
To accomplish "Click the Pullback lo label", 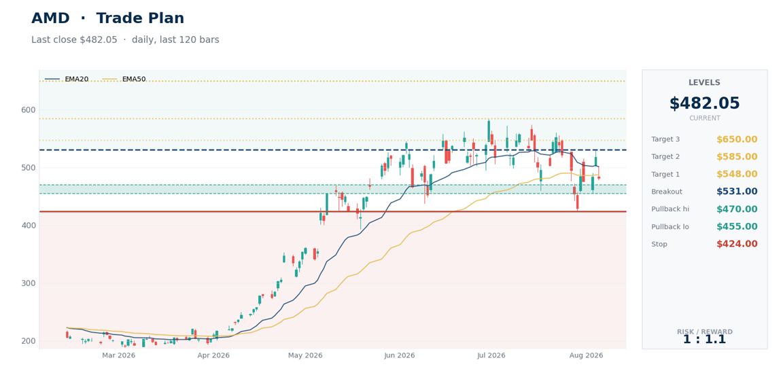I will click(x=670, y=227).
